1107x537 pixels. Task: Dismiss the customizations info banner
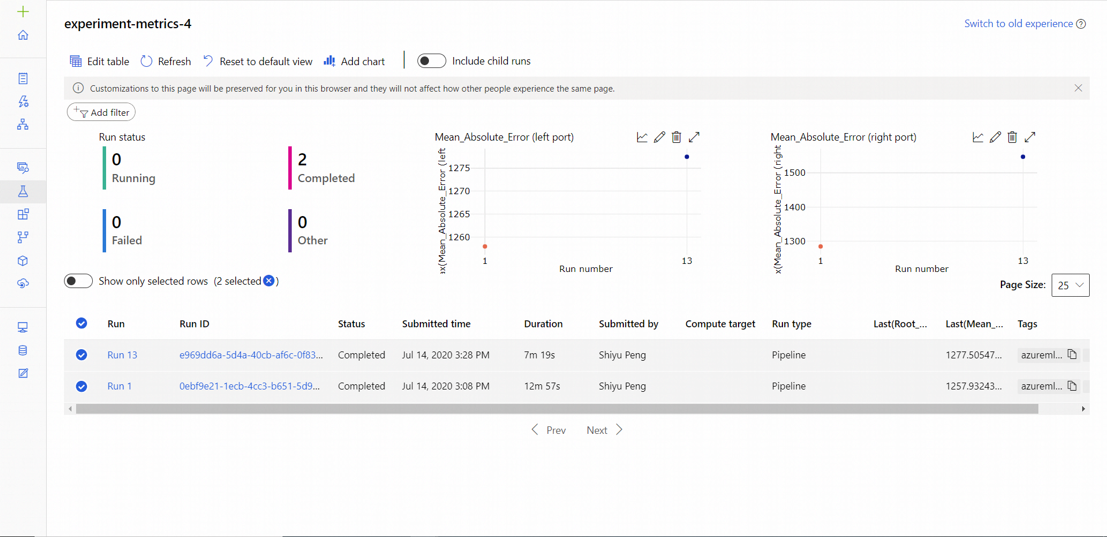point(1078,88)
